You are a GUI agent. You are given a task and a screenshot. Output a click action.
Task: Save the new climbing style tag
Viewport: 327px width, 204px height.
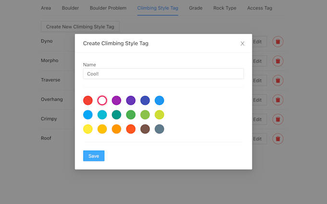94,156
